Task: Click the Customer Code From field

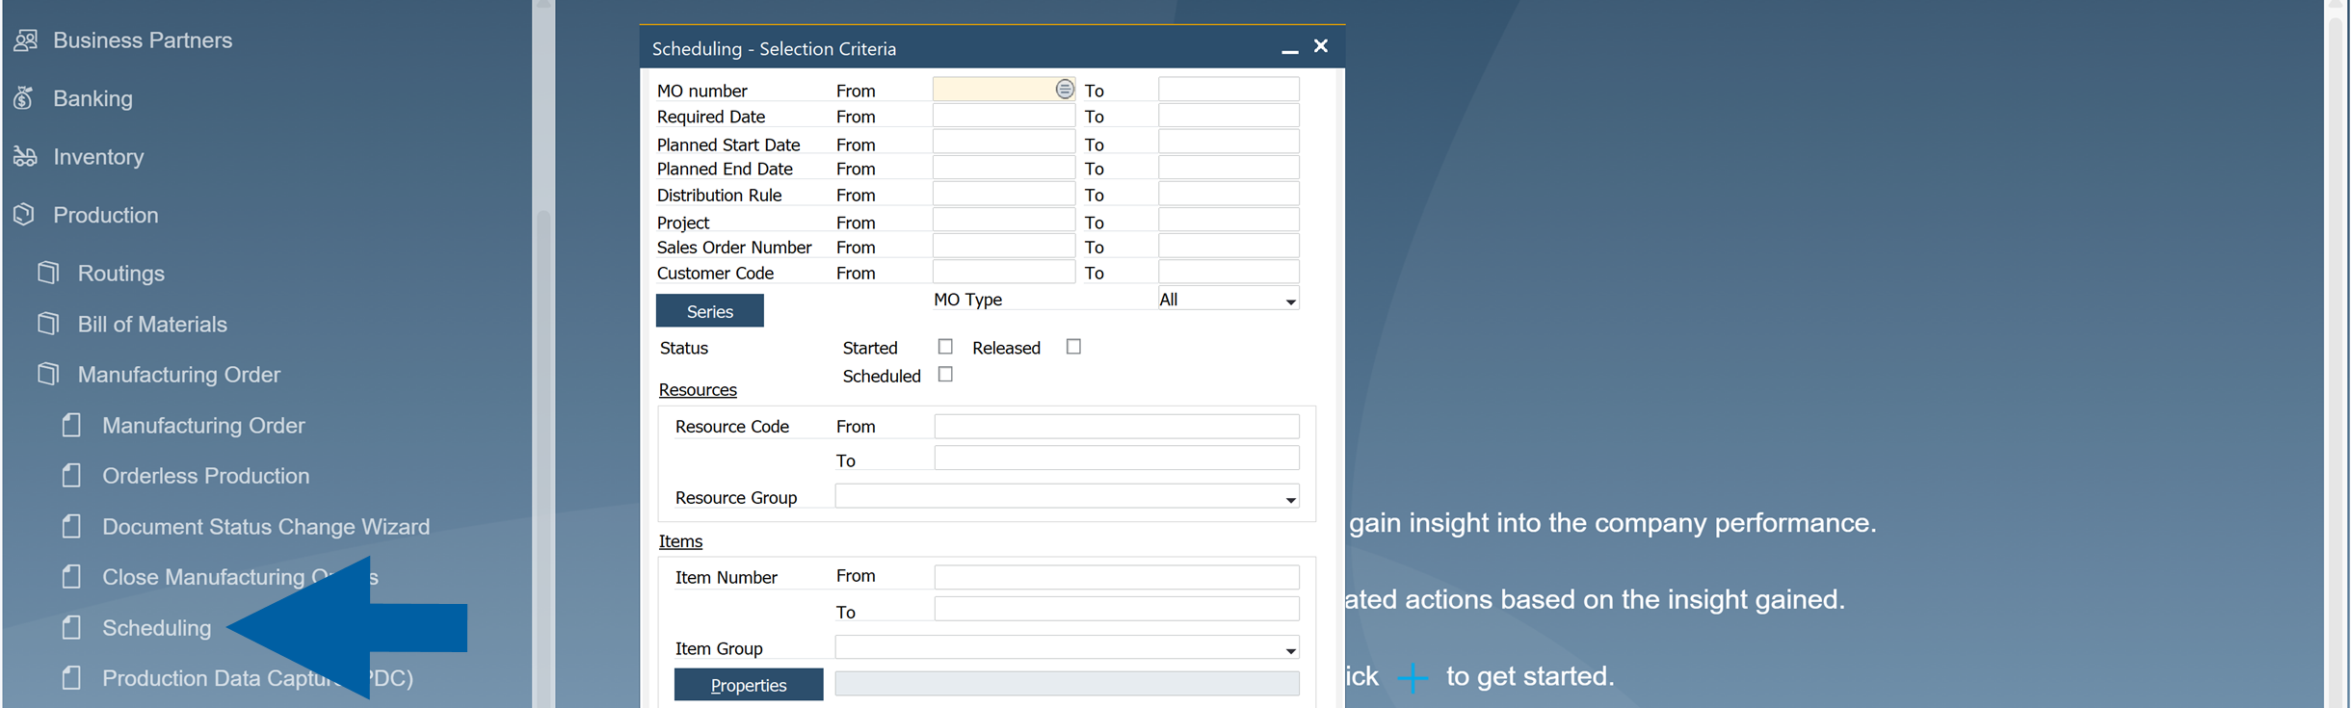Action: [x=1003, y=272]
